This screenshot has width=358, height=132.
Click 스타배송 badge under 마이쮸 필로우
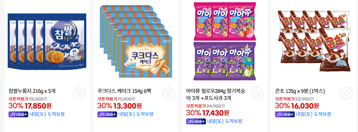coord(196,121)
